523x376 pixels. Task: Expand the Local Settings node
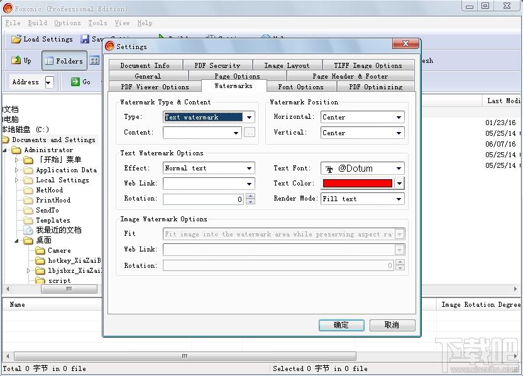point(17,180)
